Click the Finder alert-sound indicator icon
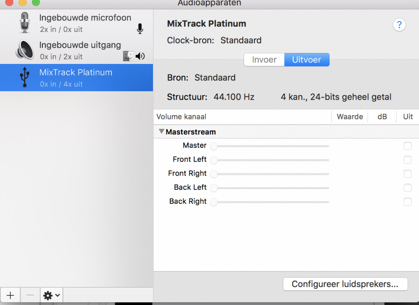The width and height of the screenshot is (419, 305). tap(128, 56)
